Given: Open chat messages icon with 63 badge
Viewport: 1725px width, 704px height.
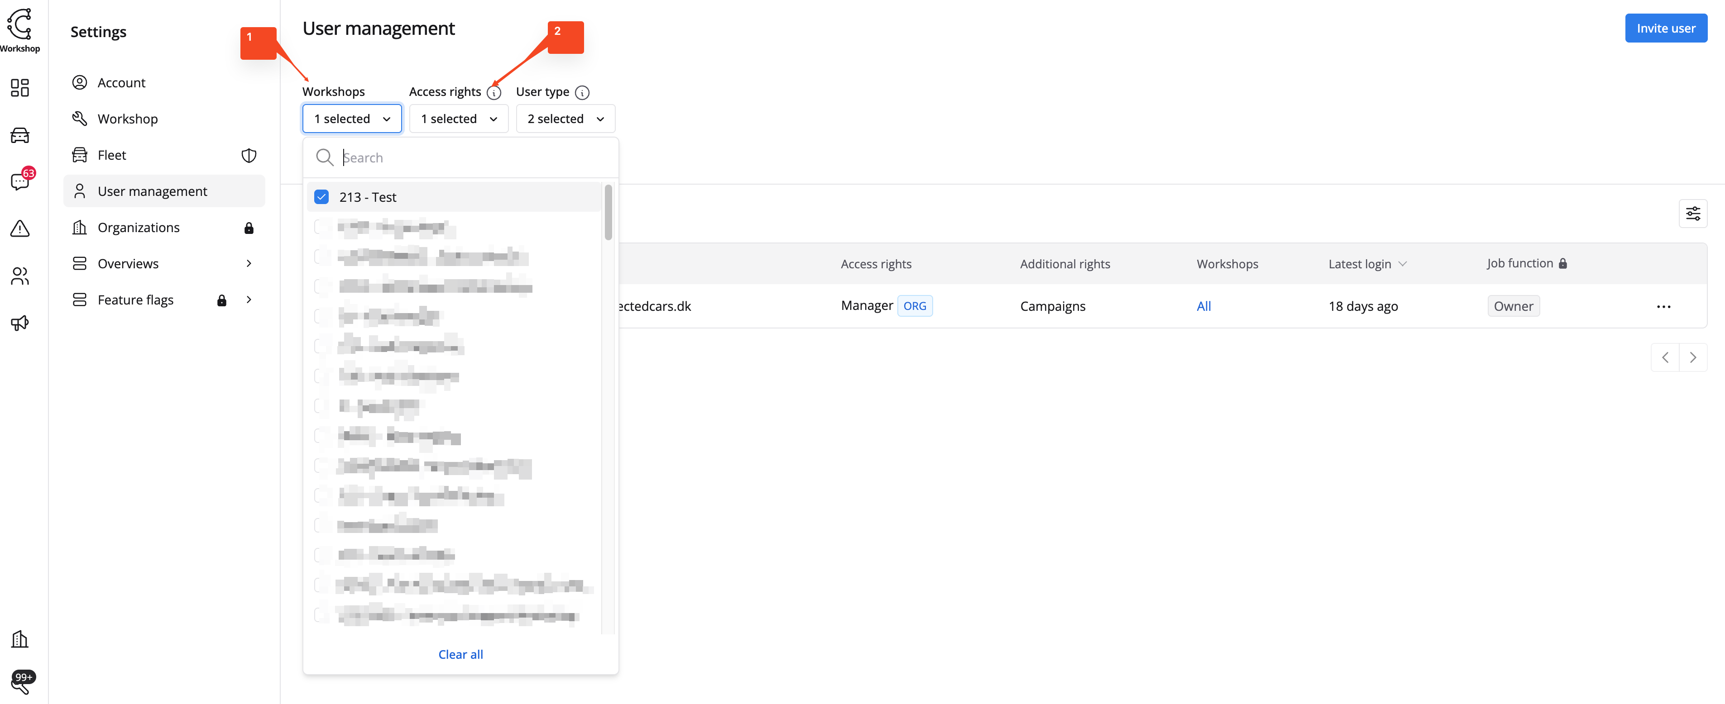Looking at the screenshot, I should (20, 182).
